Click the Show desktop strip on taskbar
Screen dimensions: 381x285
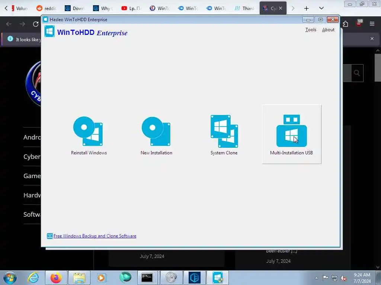pyautogui.click(x=378, y=278)
